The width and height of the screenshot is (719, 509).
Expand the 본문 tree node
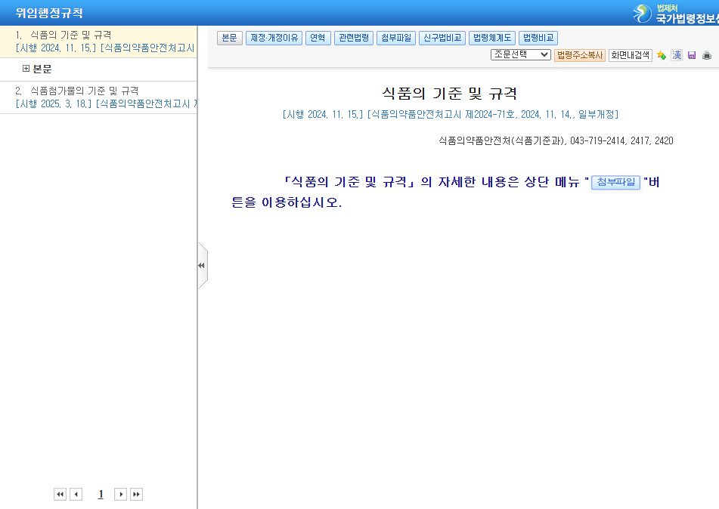click(x=26, y=69)
